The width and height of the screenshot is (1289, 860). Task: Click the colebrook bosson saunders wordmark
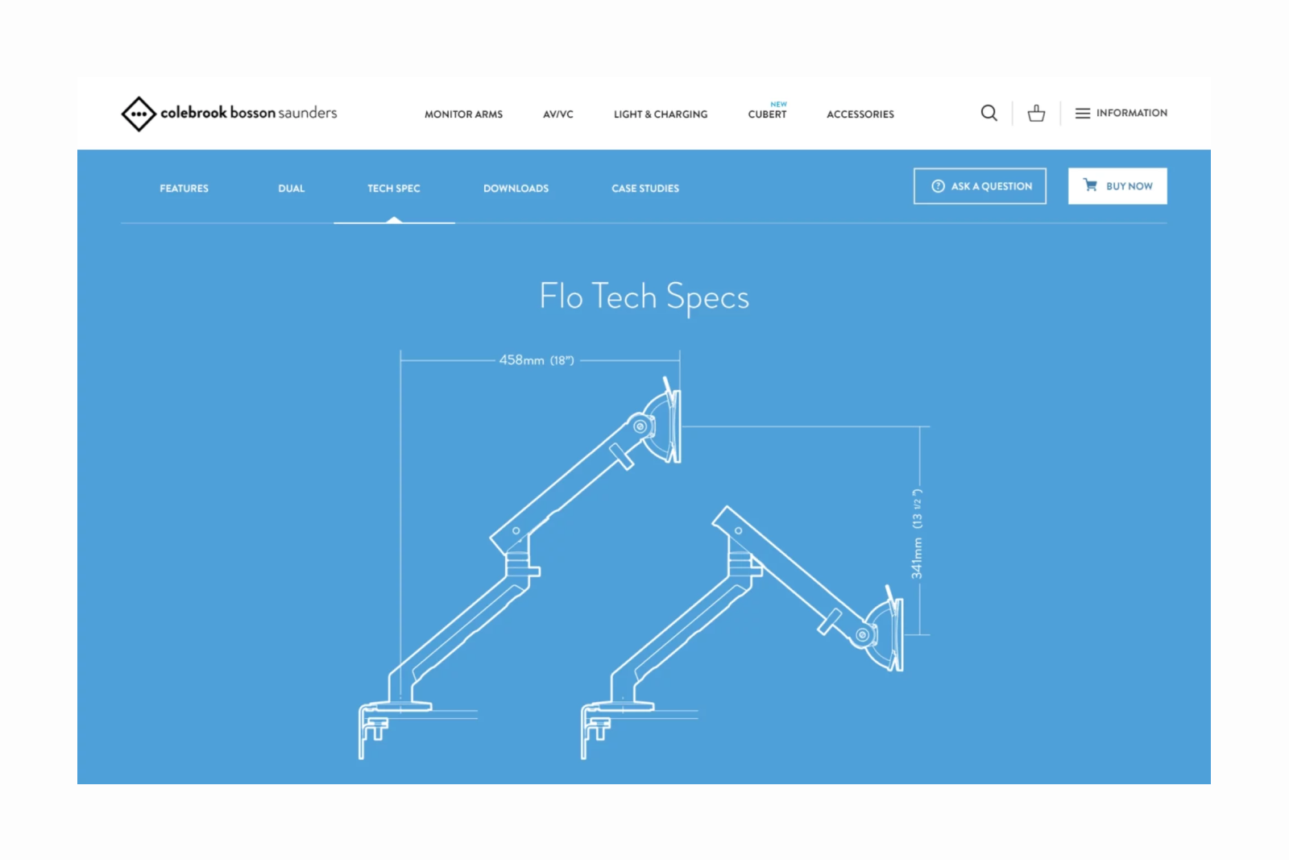(249, 113)
